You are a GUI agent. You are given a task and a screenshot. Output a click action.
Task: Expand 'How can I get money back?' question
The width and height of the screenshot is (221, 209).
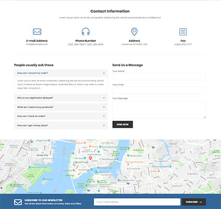pyautogui.click(x=61, y=125)
